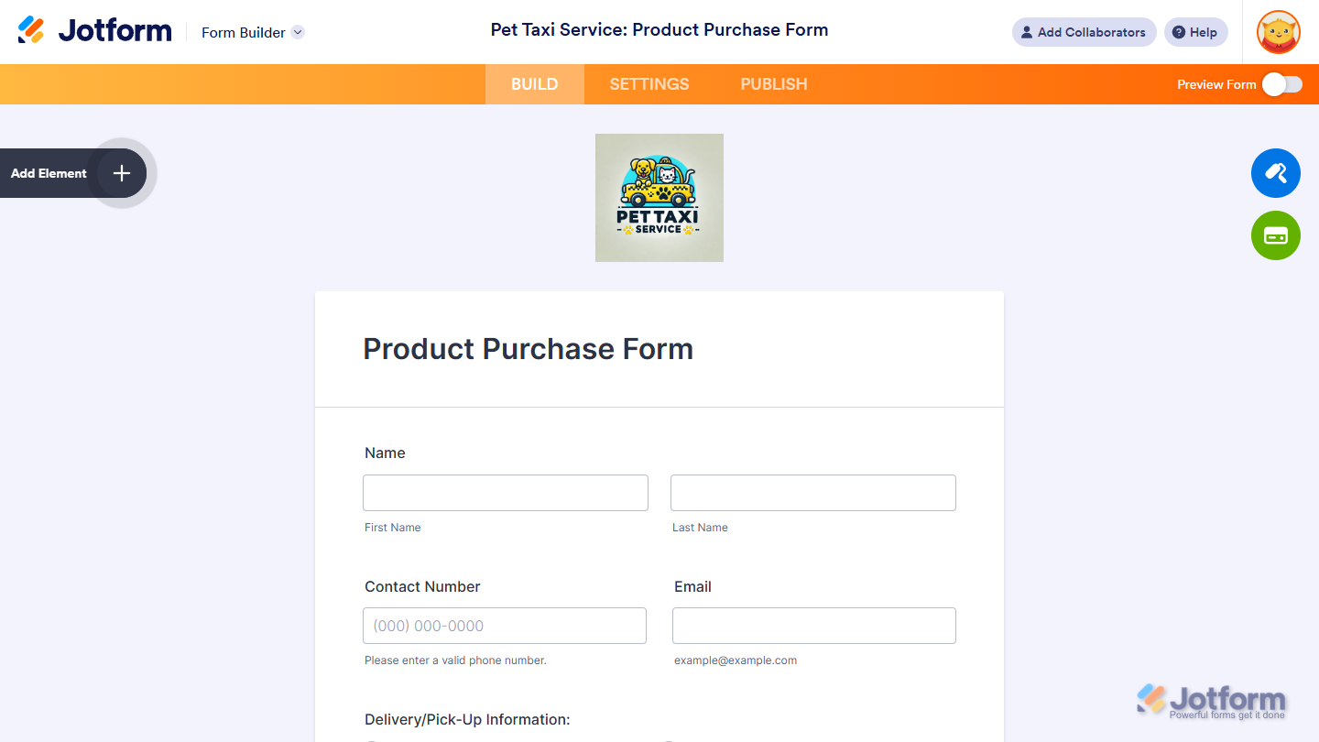Click the form title in the header
1319x742 pixels.
659,30
